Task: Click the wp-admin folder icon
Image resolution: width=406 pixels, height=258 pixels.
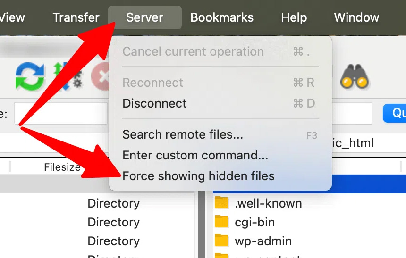Action: tap(221, 241)
